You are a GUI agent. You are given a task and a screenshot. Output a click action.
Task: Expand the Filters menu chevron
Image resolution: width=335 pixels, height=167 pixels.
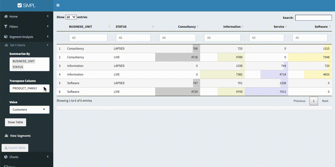tap(48, 26)
